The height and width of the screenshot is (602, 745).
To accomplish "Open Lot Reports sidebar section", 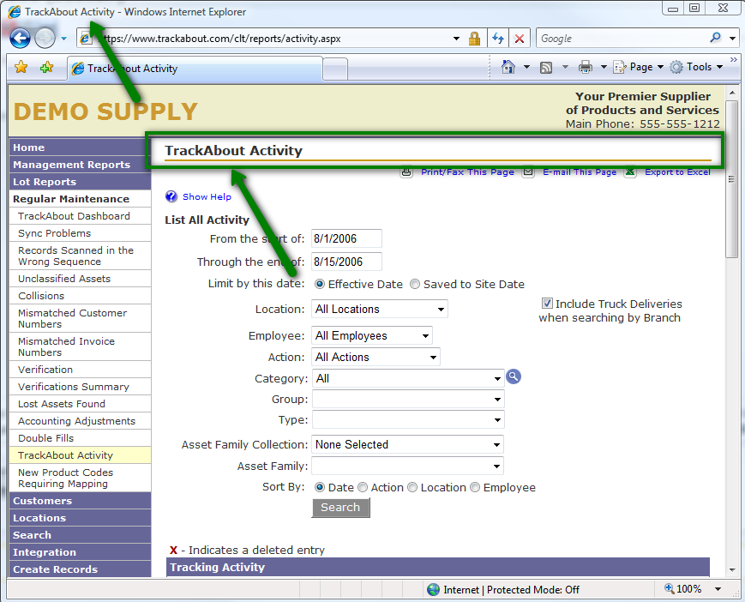I will click(80, 182).
